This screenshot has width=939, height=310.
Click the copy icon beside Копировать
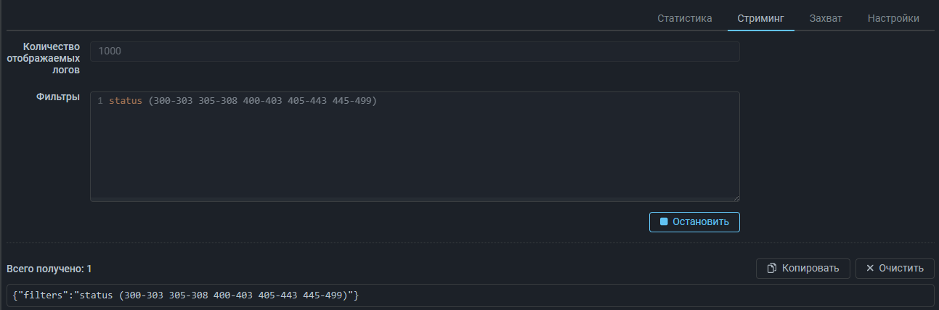point(771,269)
